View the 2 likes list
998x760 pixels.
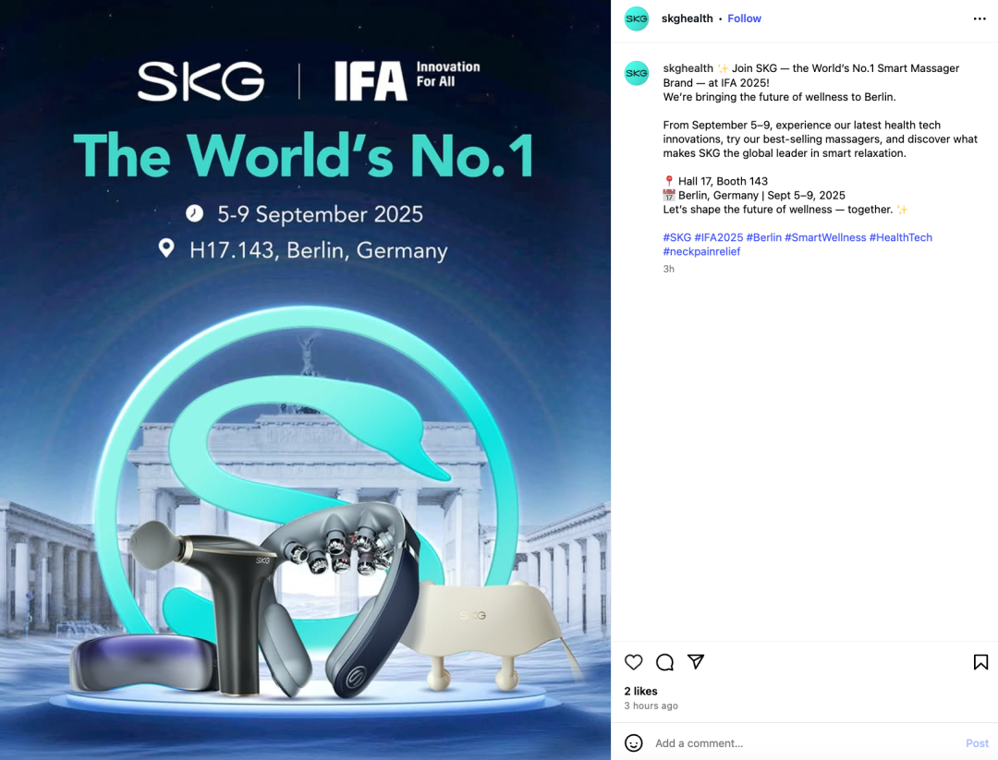point(640,692)
